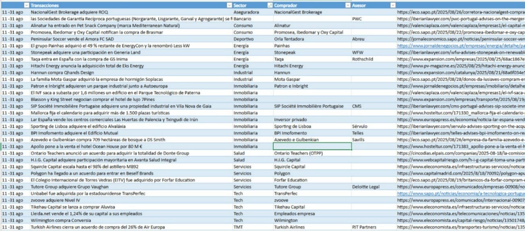Select the date cell in the Hannun row

(15, 73)
